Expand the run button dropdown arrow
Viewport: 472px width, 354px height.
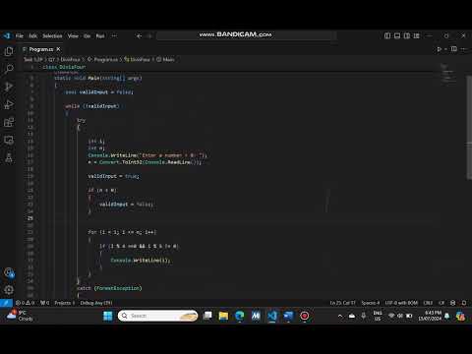pyautogui.click(x=445, y=49)
